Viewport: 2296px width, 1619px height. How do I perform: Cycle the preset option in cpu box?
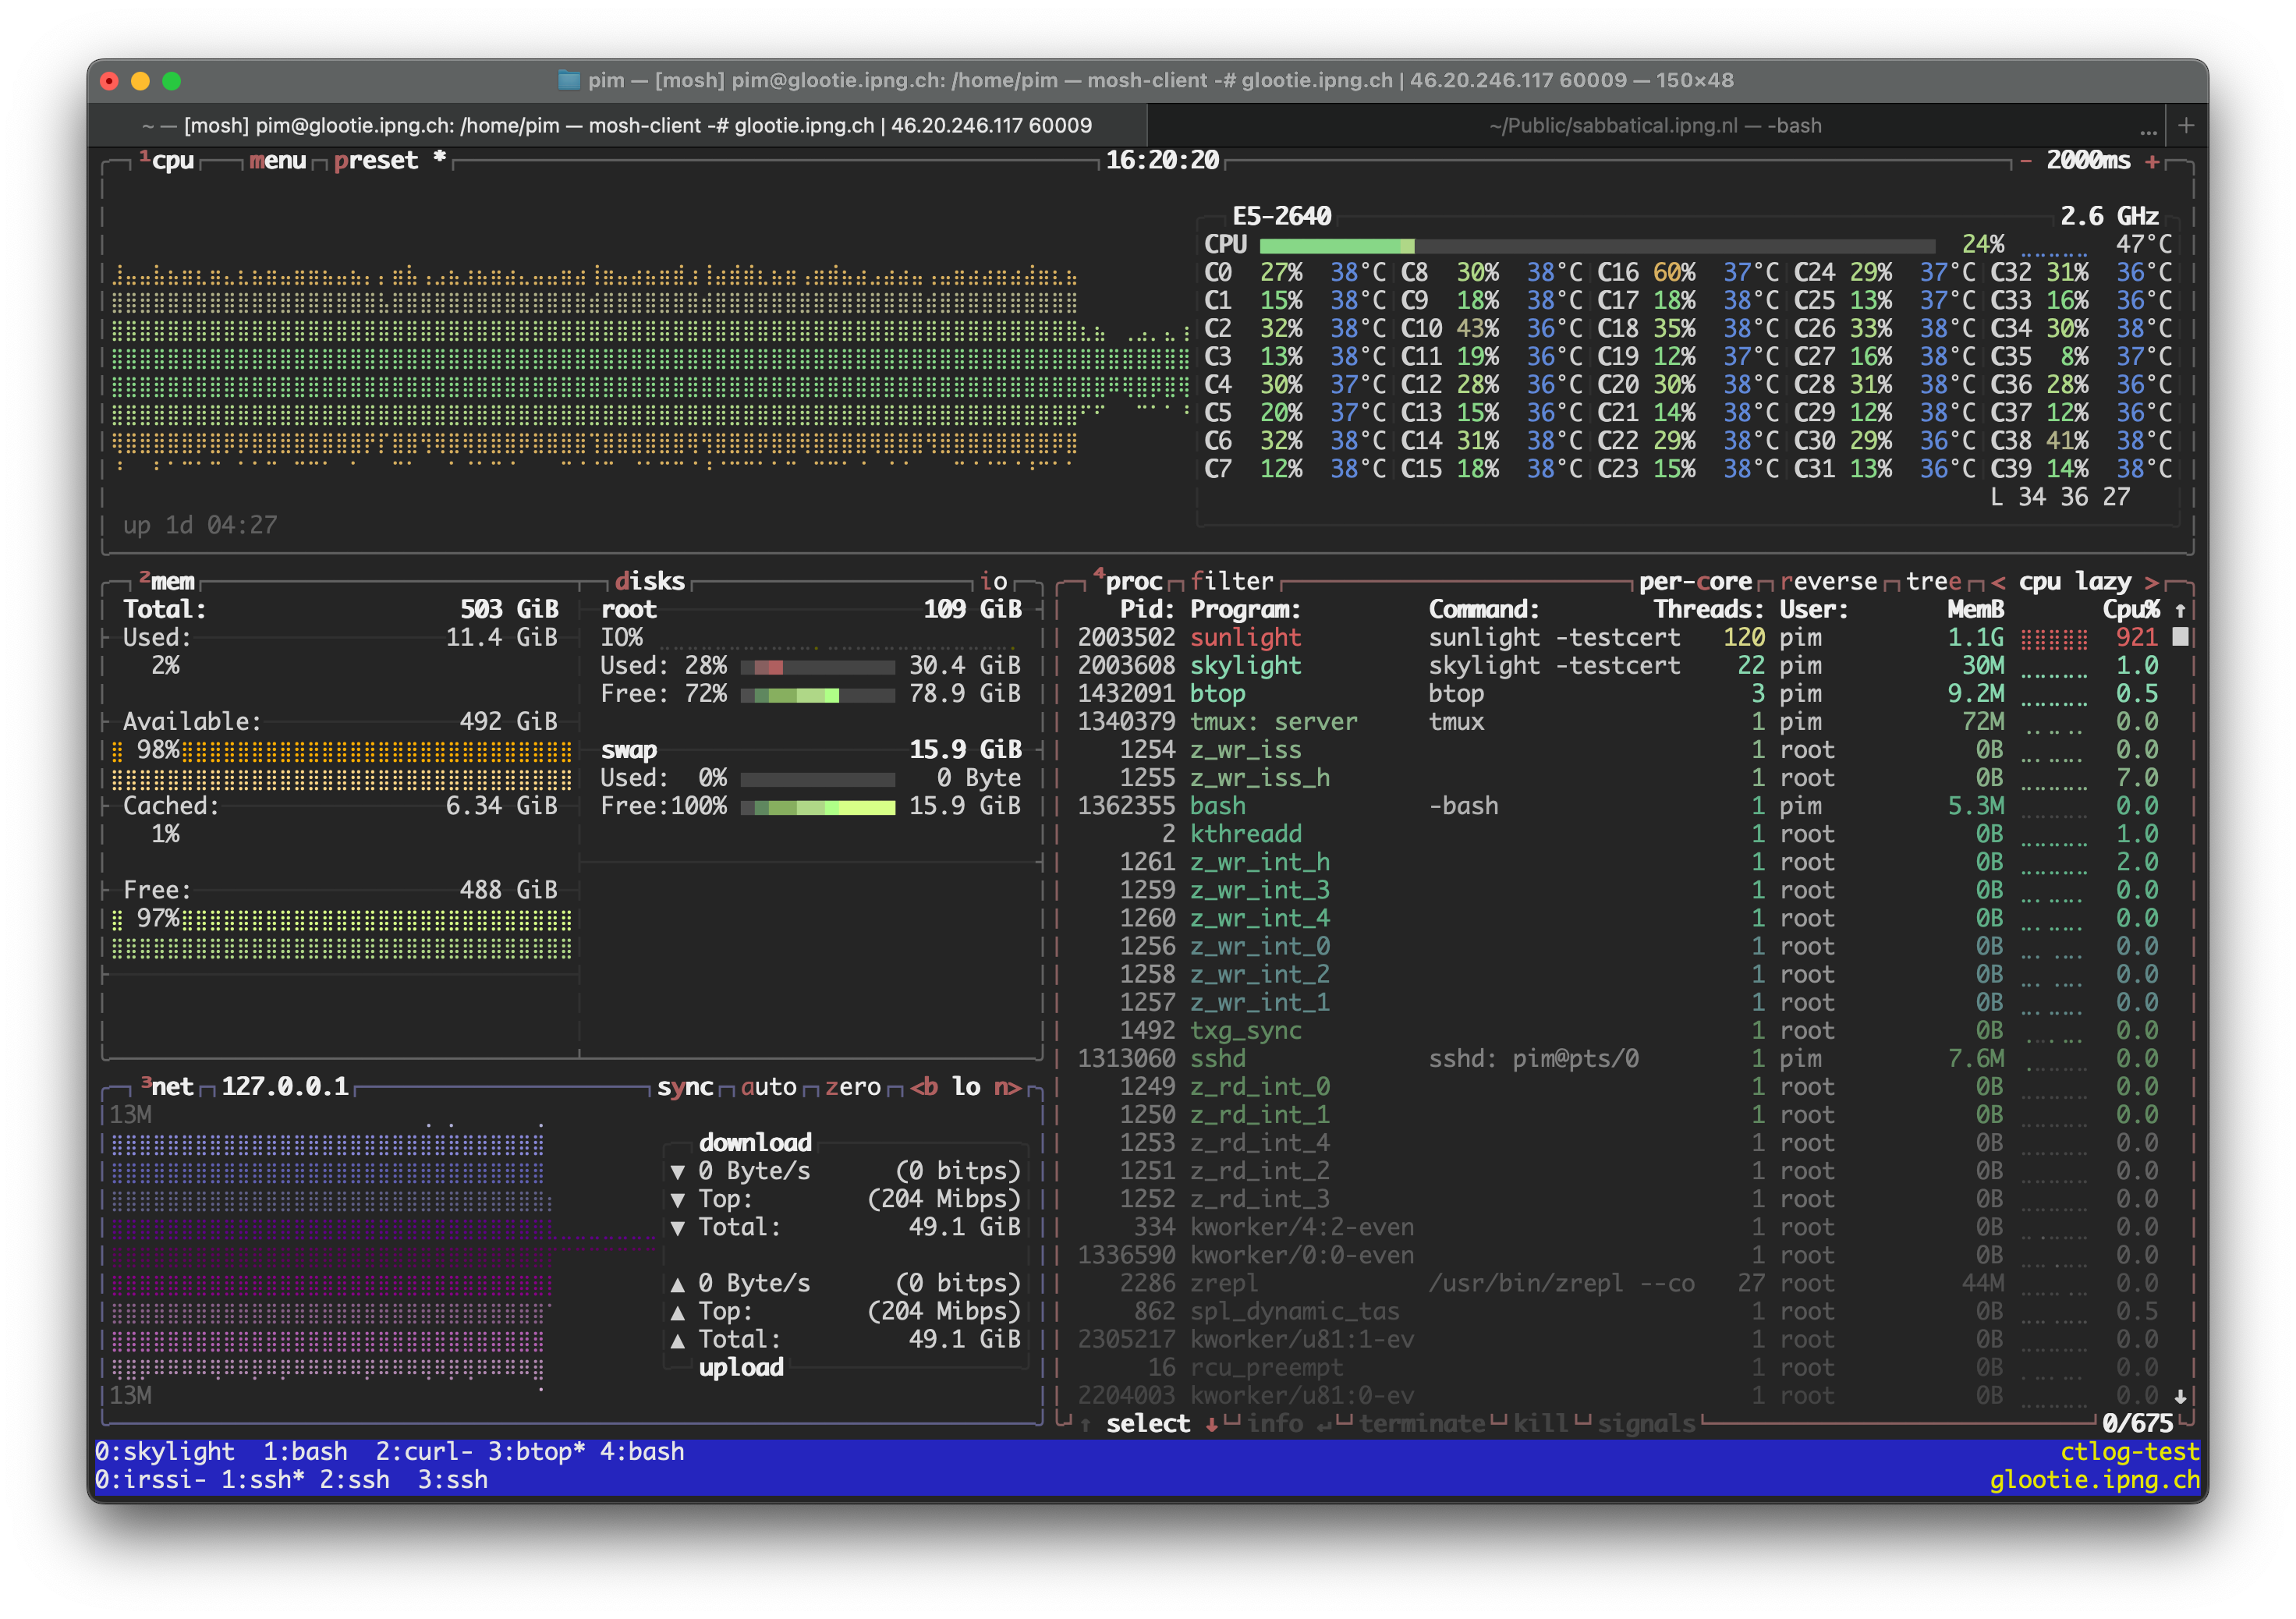coord(375,161)
